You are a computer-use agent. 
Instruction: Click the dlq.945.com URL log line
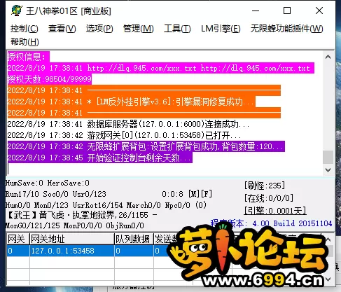click(x=160, y=68)
